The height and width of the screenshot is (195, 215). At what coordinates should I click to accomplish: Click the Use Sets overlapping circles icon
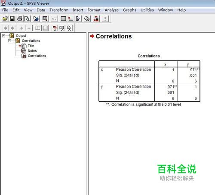87,19
